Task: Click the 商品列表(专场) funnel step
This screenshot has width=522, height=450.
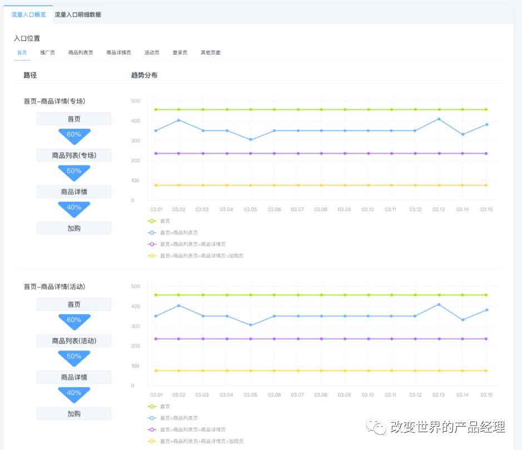Action: point(74,155)
